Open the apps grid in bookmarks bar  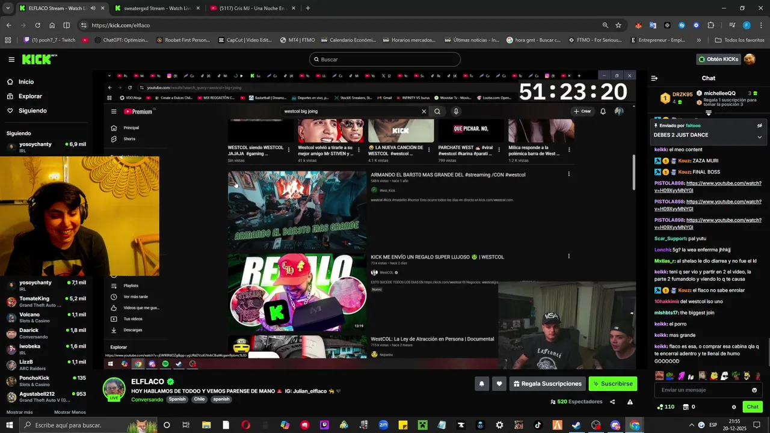8,40
